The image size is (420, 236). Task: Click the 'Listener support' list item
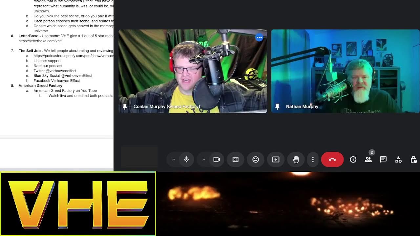click(47, 61)
